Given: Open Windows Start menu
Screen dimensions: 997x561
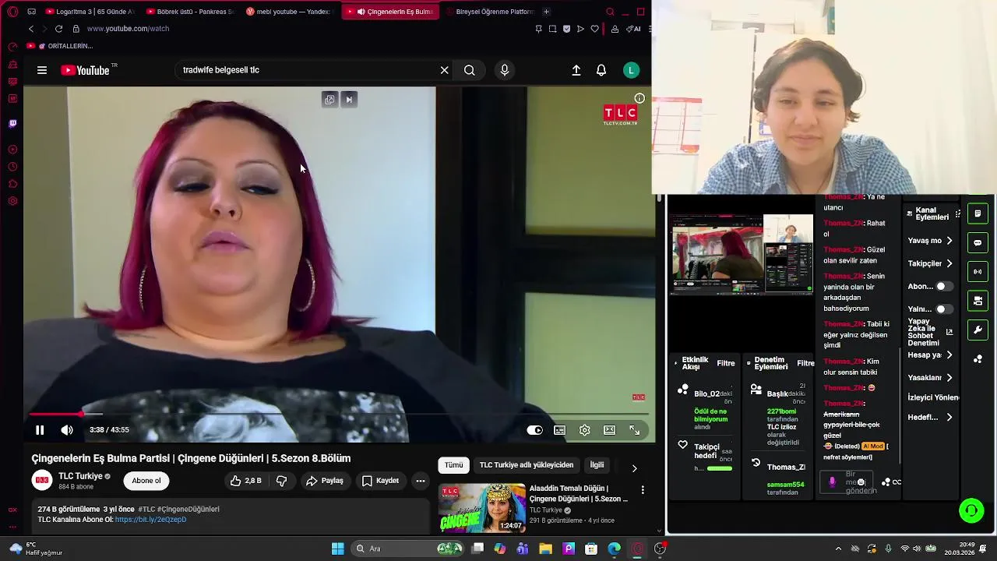Looking at the screenshot, I should coord(338,549).
